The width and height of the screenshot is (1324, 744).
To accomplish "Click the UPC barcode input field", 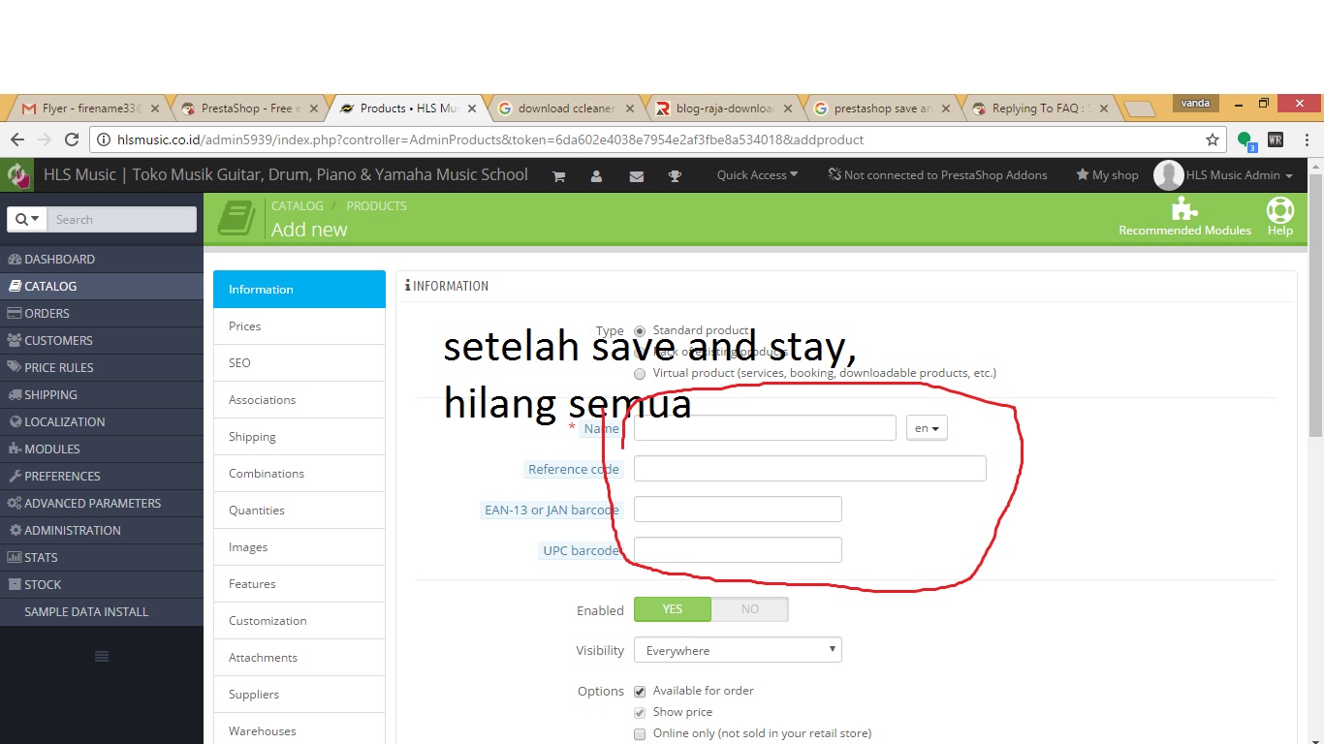I will pyautogui.click(x=738, y=550).
